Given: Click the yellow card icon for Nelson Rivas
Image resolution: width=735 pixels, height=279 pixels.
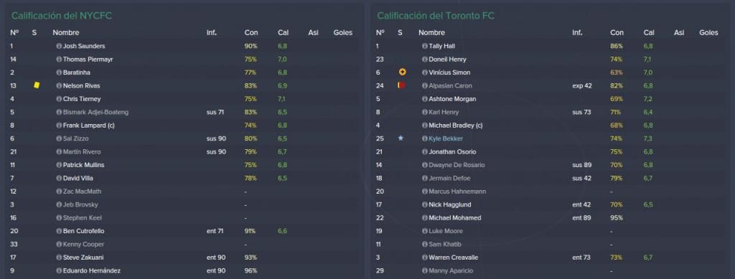Looking at the screenshot, I should [37, 85].
